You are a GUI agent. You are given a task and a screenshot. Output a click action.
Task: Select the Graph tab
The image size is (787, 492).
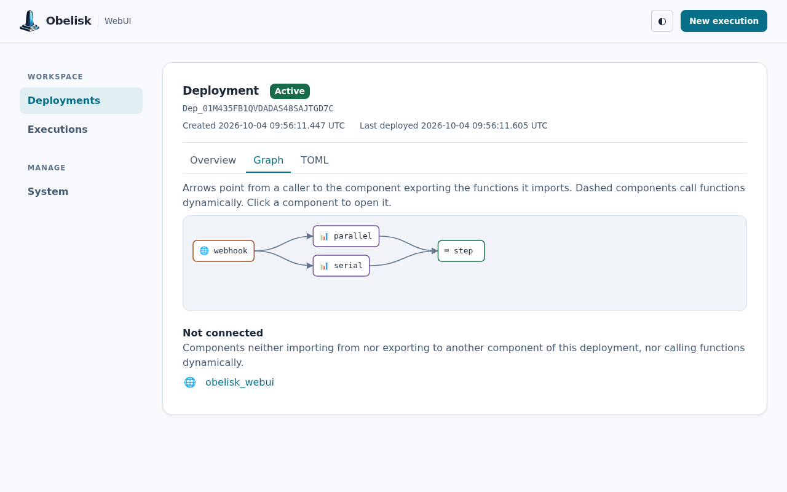[x=268, y=161]
